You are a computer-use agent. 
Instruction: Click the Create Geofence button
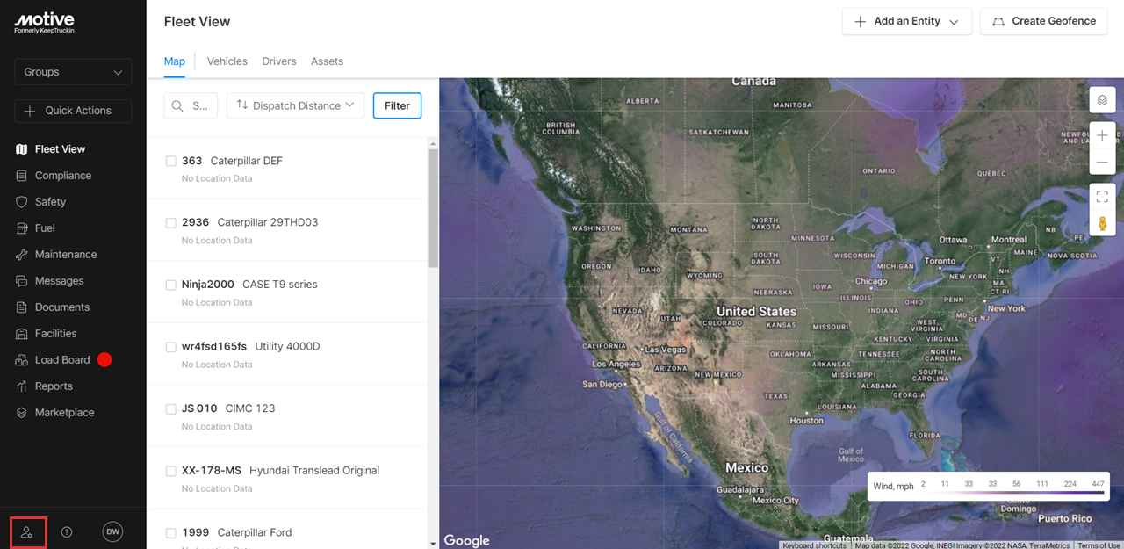[1043, 21]
